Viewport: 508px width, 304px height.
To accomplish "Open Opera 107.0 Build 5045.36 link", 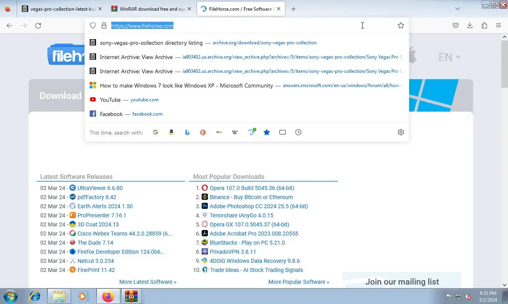I will click(x=252, y=188).
